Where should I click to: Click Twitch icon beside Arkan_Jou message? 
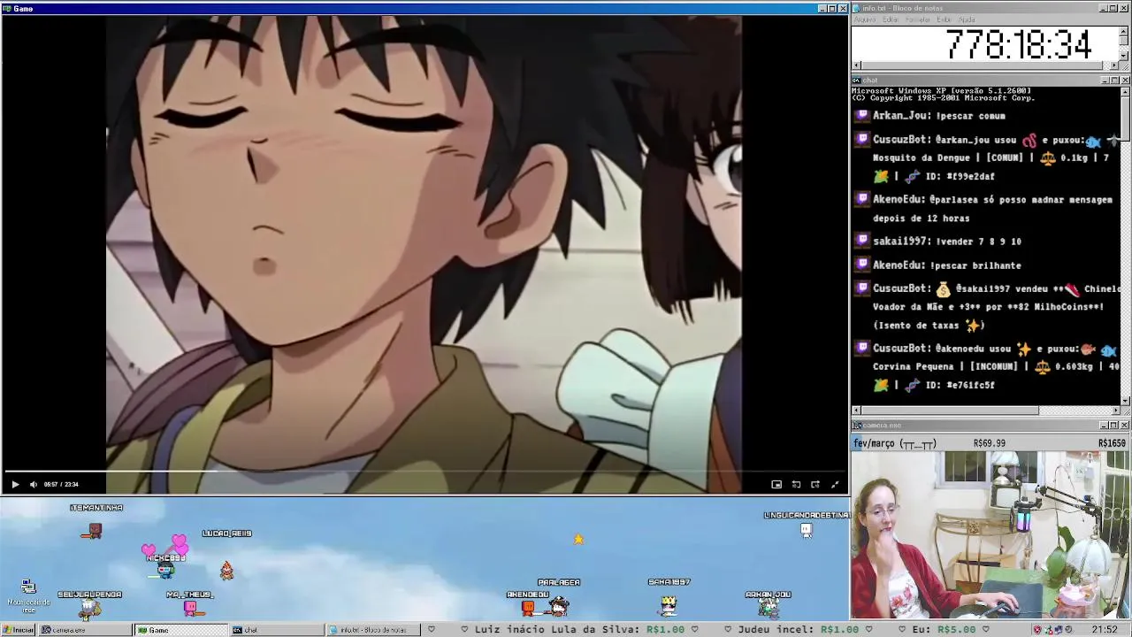tap(862, 116)
